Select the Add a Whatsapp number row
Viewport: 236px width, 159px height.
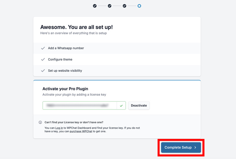coord(66,48)
